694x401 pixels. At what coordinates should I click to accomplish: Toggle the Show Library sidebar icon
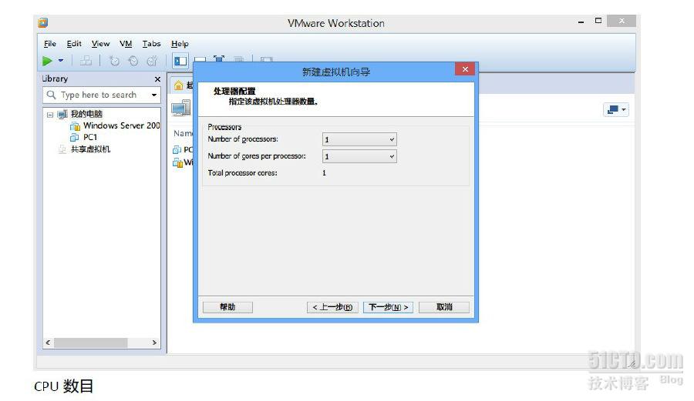[180, 61]
